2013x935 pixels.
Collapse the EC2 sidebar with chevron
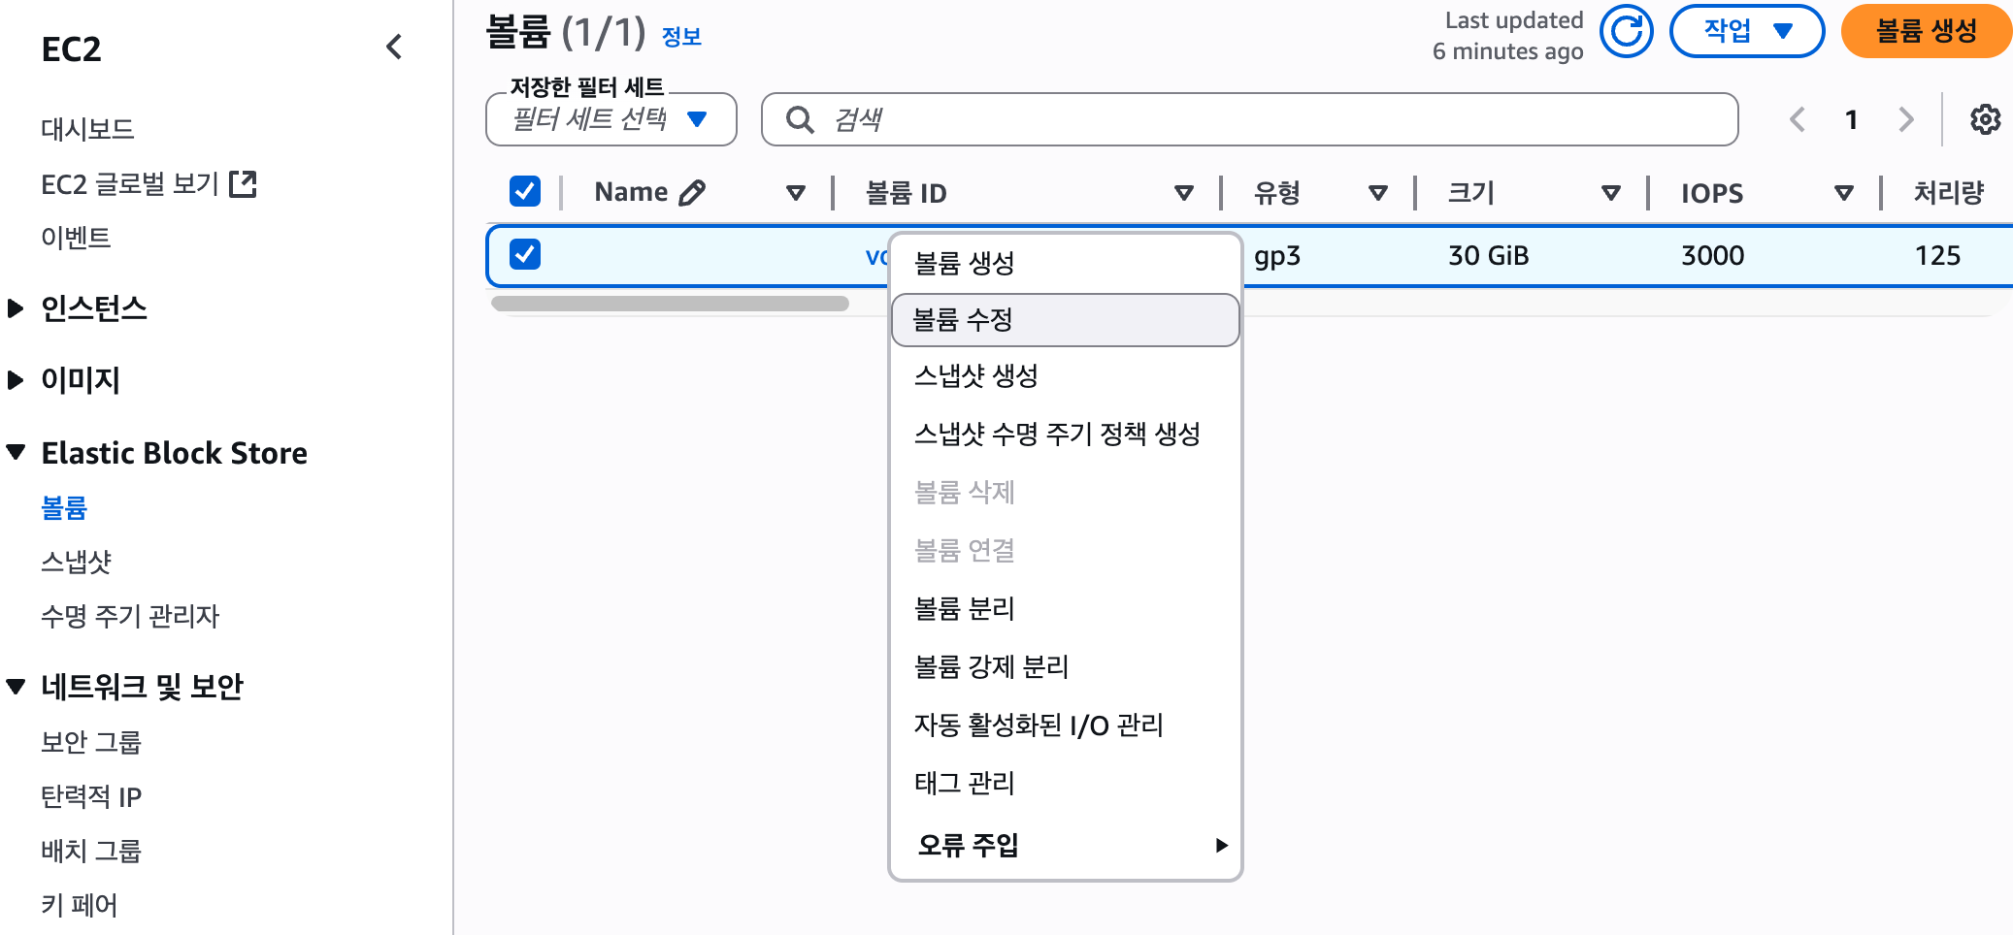pyautogui.click(x=394, y=47)
